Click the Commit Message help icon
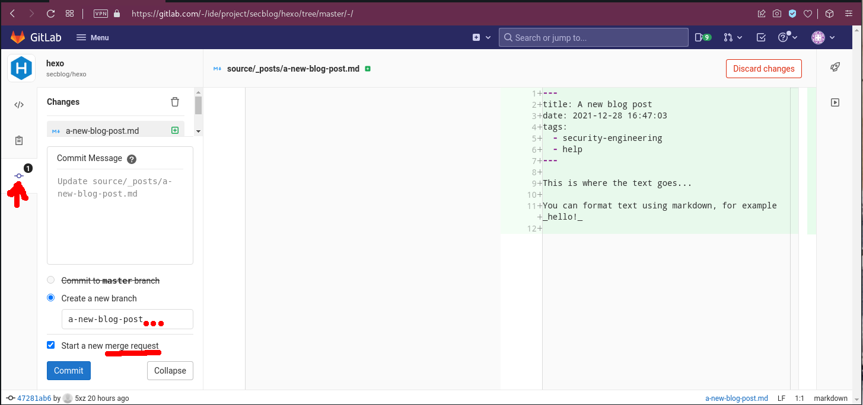863x405 pixels. (132, 159)
